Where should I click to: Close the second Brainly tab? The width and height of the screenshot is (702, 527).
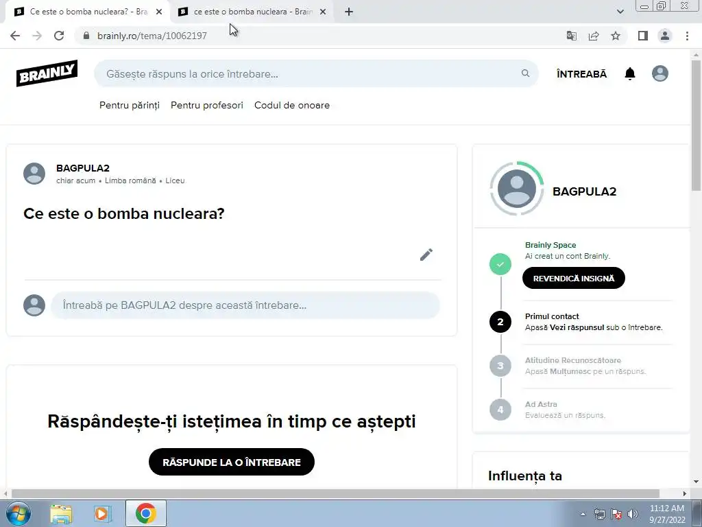(323, 12)
